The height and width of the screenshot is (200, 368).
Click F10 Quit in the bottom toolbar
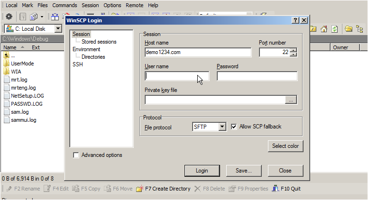tap(286, 189)
